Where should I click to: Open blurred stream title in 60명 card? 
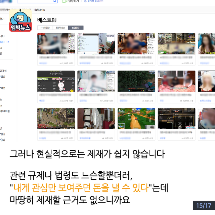pos(135,132)
